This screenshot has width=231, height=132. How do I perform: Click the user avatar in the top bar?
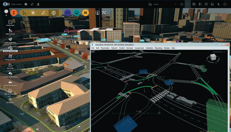point(5,4)
